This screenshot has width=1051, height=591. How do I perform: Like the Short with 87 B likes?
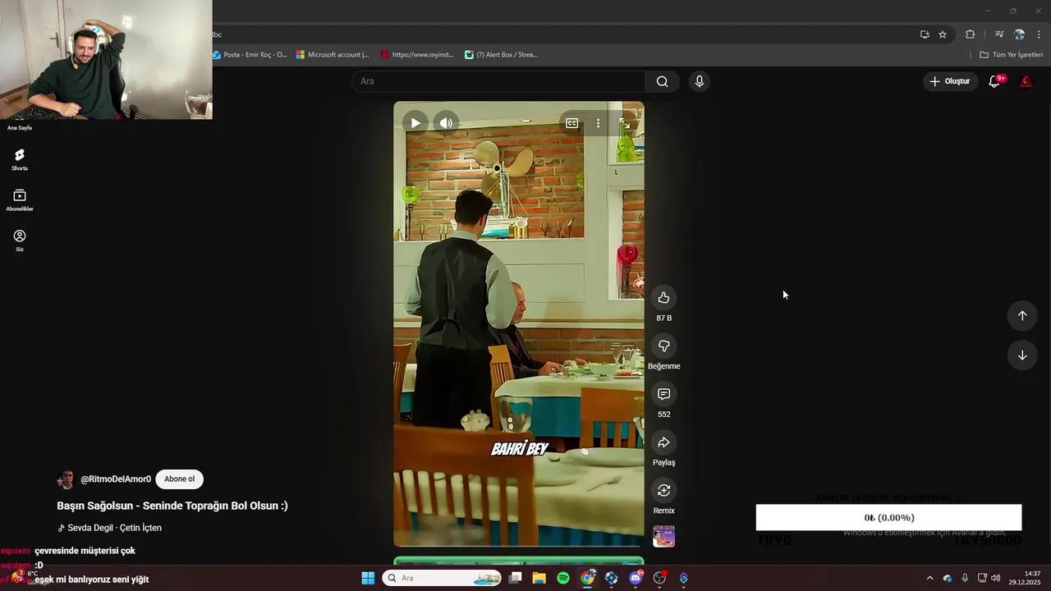(x=663, y=298)
